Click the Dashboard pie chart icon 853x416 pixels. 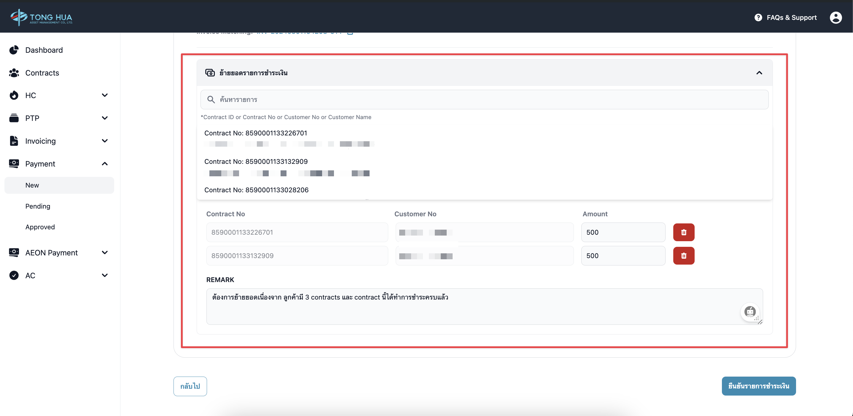click(x=14, y=50)
